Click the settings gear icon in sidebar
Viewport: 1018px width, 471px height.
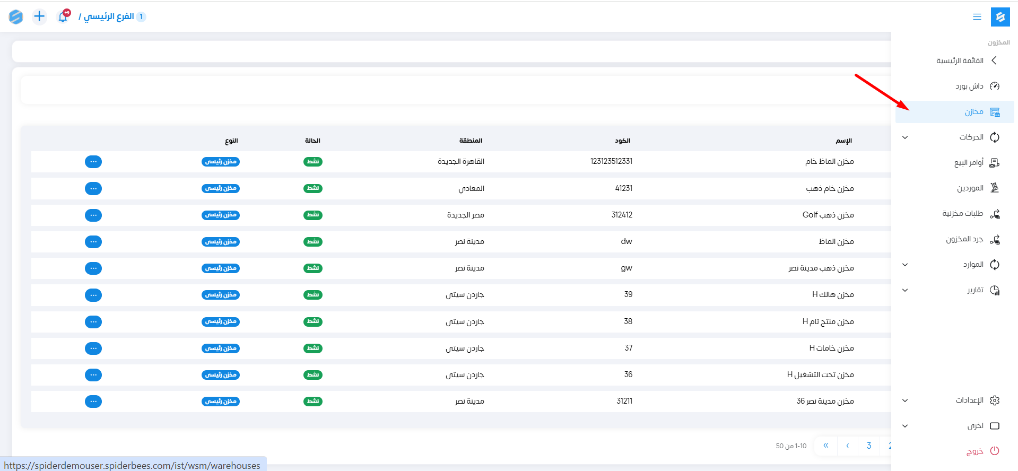(x=995, y=400)
